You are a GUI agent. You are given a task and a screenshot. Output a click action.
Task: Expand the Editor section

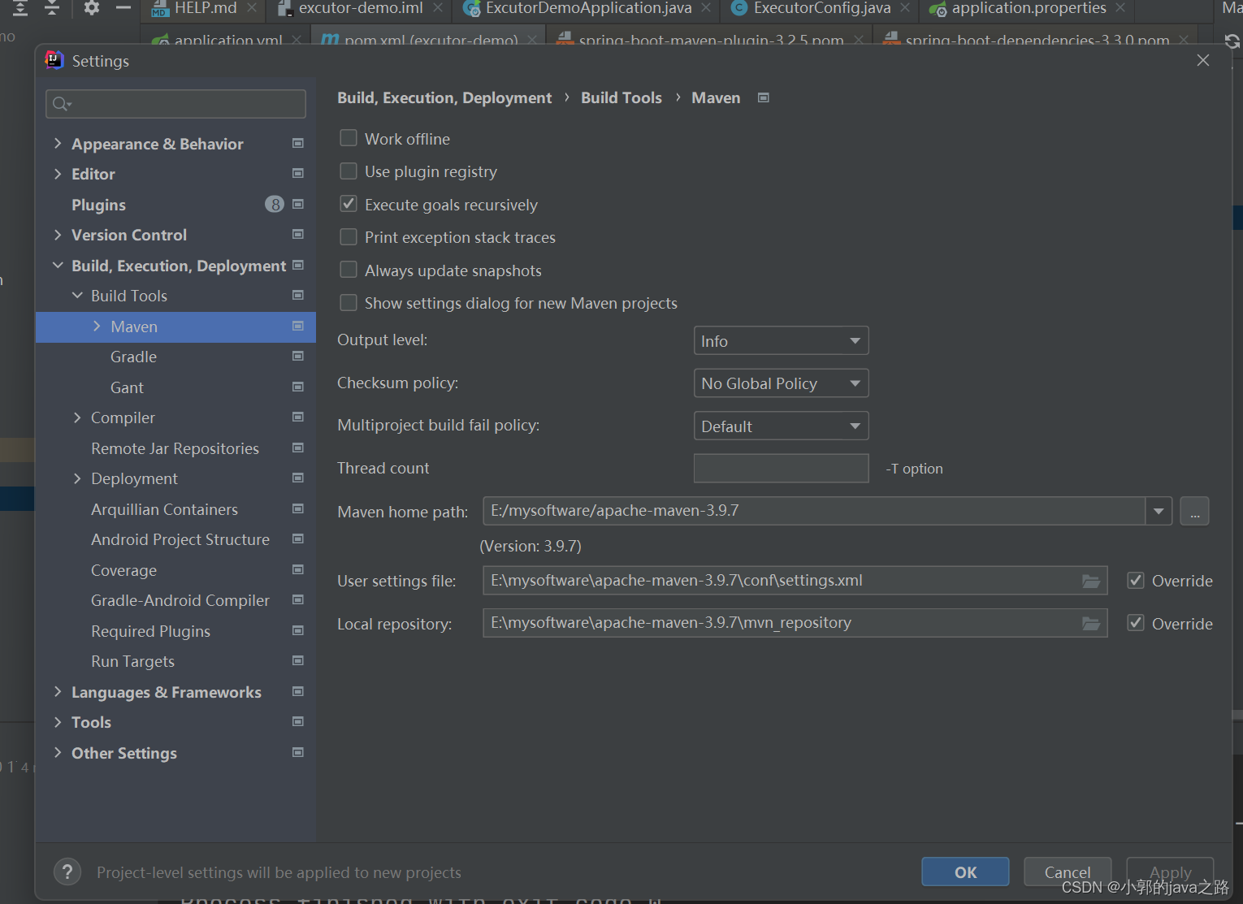(x=58, y=174)
